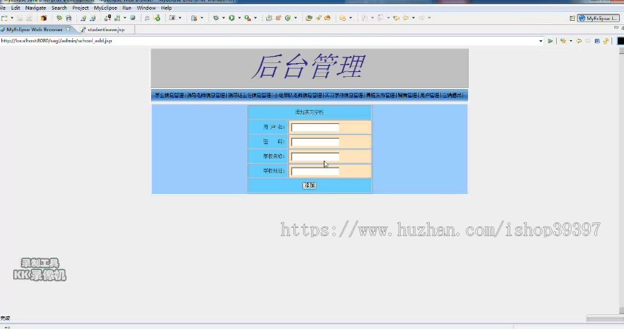Open the Search menu
624x329 pixels.
(x=59, y=8)
